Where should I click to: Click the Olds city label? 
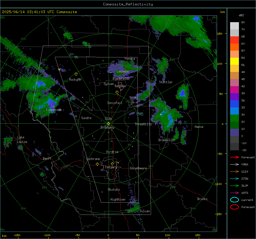point(108,119)
